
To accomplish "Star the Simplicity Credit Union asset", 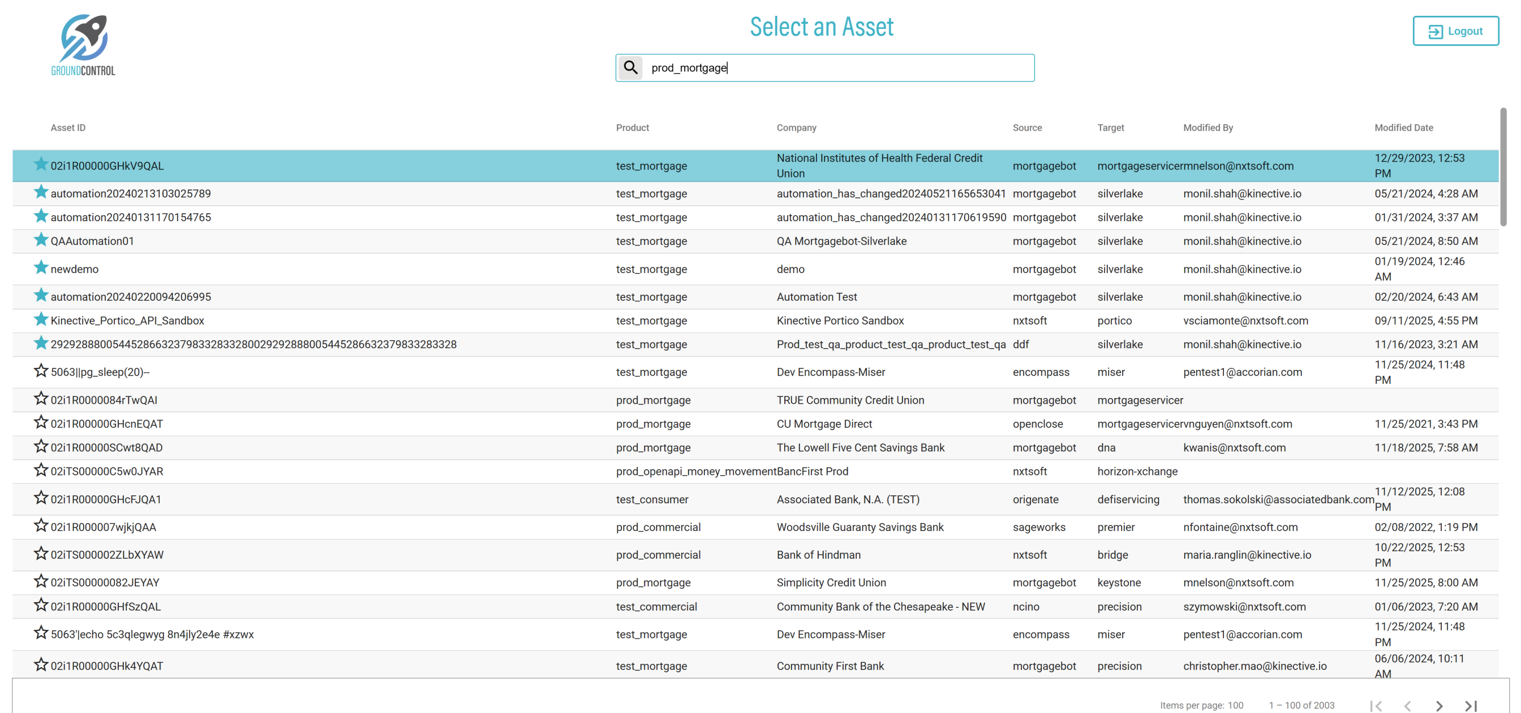I will [x=40, y=581].
